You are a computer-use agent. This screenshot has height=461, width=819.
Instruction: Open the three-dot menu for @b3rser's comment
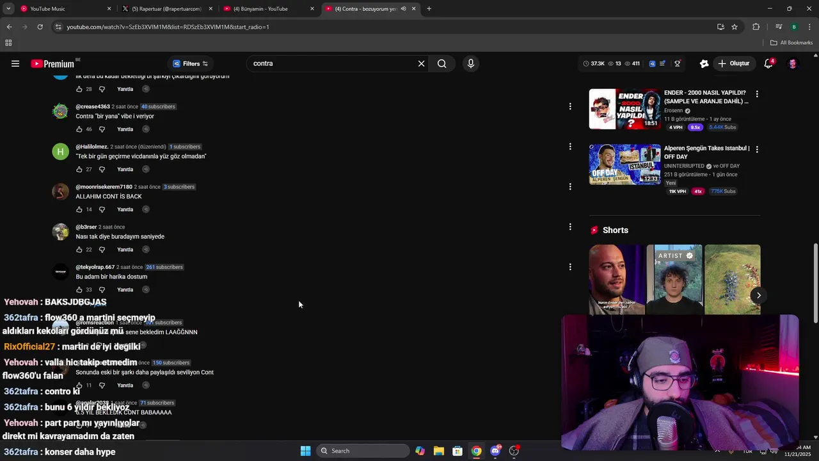570,227
